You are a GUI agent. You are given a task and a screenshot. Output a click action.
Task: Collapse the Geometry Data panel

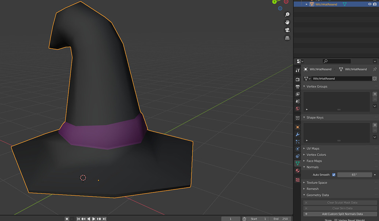(x=304, y=195)
